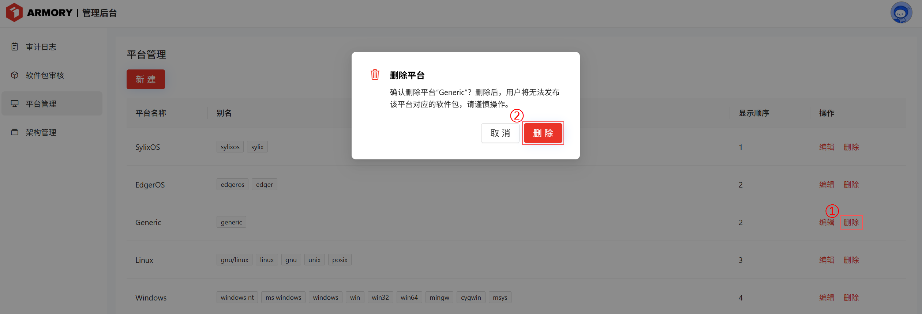922x314 pixels.
Task: Edit the Linux platform entry
Action: 827,260
